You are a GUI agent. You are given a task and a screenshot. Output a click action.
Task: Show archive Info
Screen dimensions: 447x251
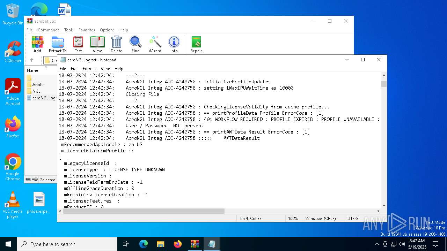click(x=174, y=44)
